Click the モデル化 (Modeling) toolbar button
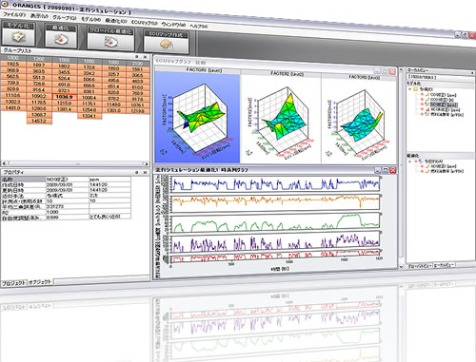Viewport: 476px width, 362px height. pos(18,33)
